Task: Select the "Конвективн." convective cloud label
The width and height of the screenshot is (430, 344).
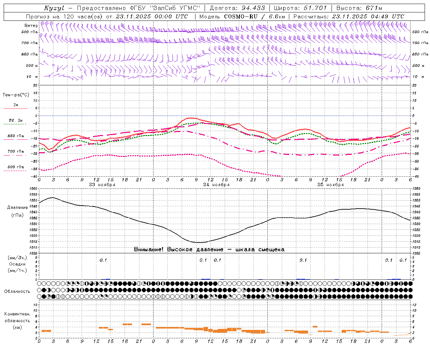Action: pyautogui.click(x=17, y=314)
